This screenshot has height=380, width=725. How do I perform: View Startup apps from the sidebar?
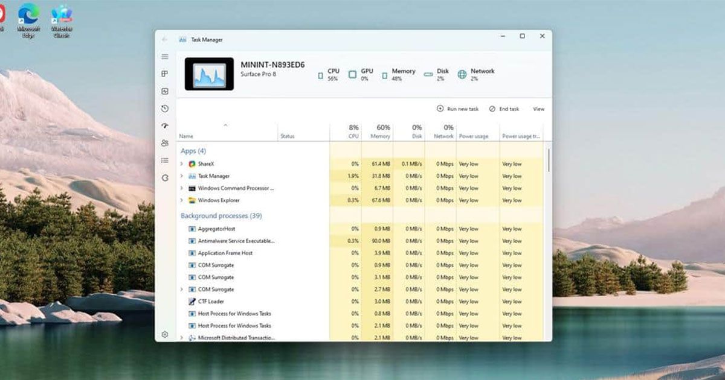164,126
